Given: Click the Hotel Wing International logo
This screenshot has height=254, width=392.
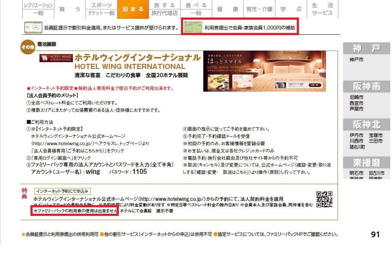Looking at the screenshot, I should (x=56, y=58).
